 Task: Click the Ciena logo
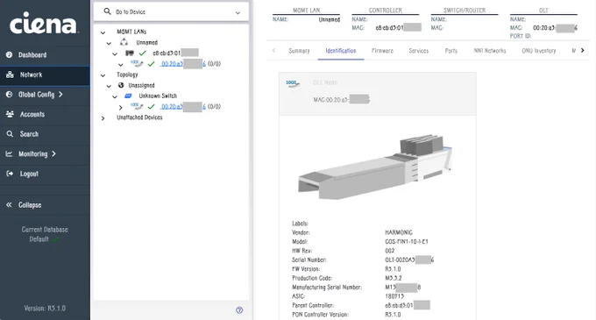pyautogui.click(x=43, y=23)
